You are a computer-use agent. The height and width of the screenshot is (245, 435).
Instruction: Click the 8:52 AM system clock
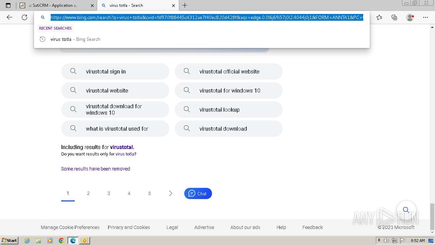(x=418, y=241)
